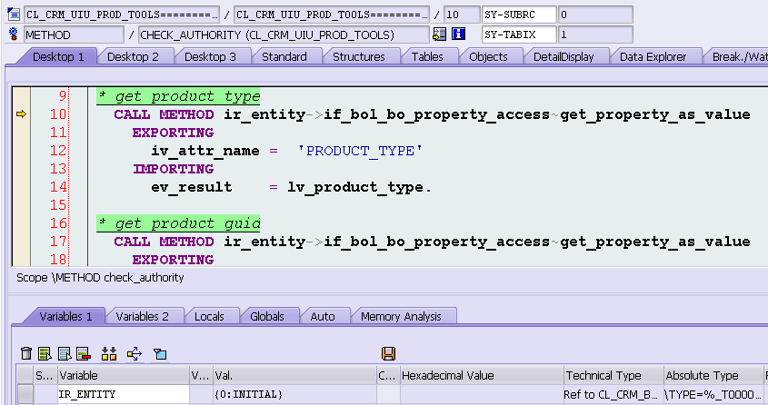This screenshot has width=768, height=405.
Task: Click code line number 12
Action: tap(58, 150)
